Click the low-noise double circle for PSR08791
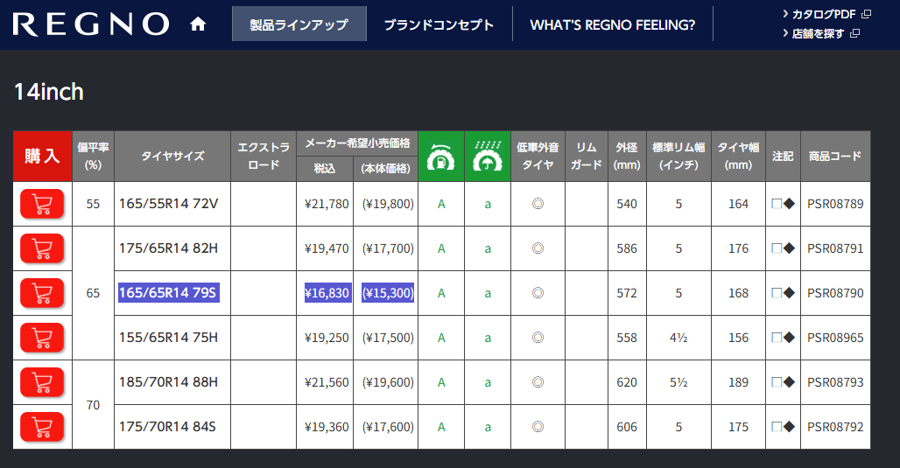Screen dimensions: 900x468 (x=538, y=248)
